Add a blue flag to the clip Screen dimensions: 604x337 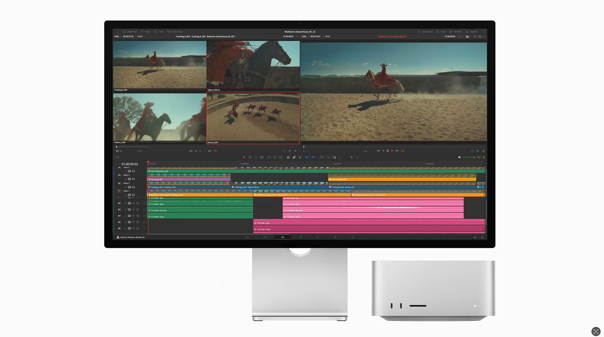[307, 157]
